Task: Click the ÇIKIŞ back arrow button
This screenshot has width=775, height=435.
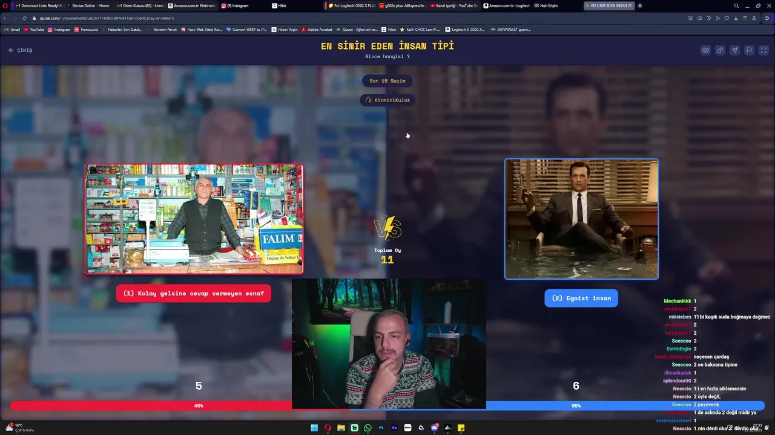Action: [x=20, y=50]
